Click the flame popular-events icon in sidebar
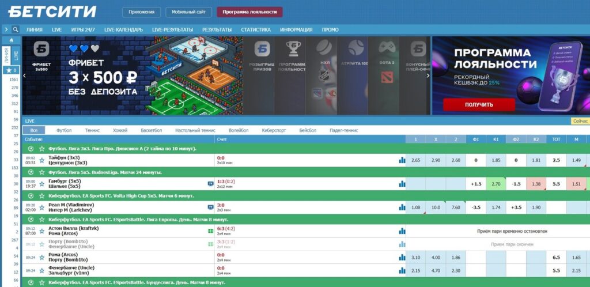Screen dimensions: 590x287 coord(12,40)
